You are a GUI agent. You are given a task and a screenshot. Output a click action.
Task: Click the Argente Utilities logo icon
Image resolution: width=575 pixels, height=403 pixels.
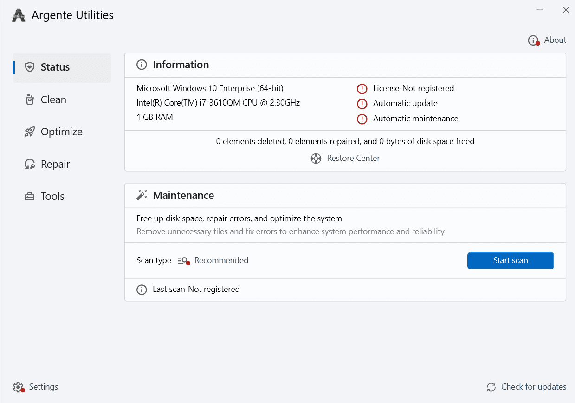coord(19,15)
